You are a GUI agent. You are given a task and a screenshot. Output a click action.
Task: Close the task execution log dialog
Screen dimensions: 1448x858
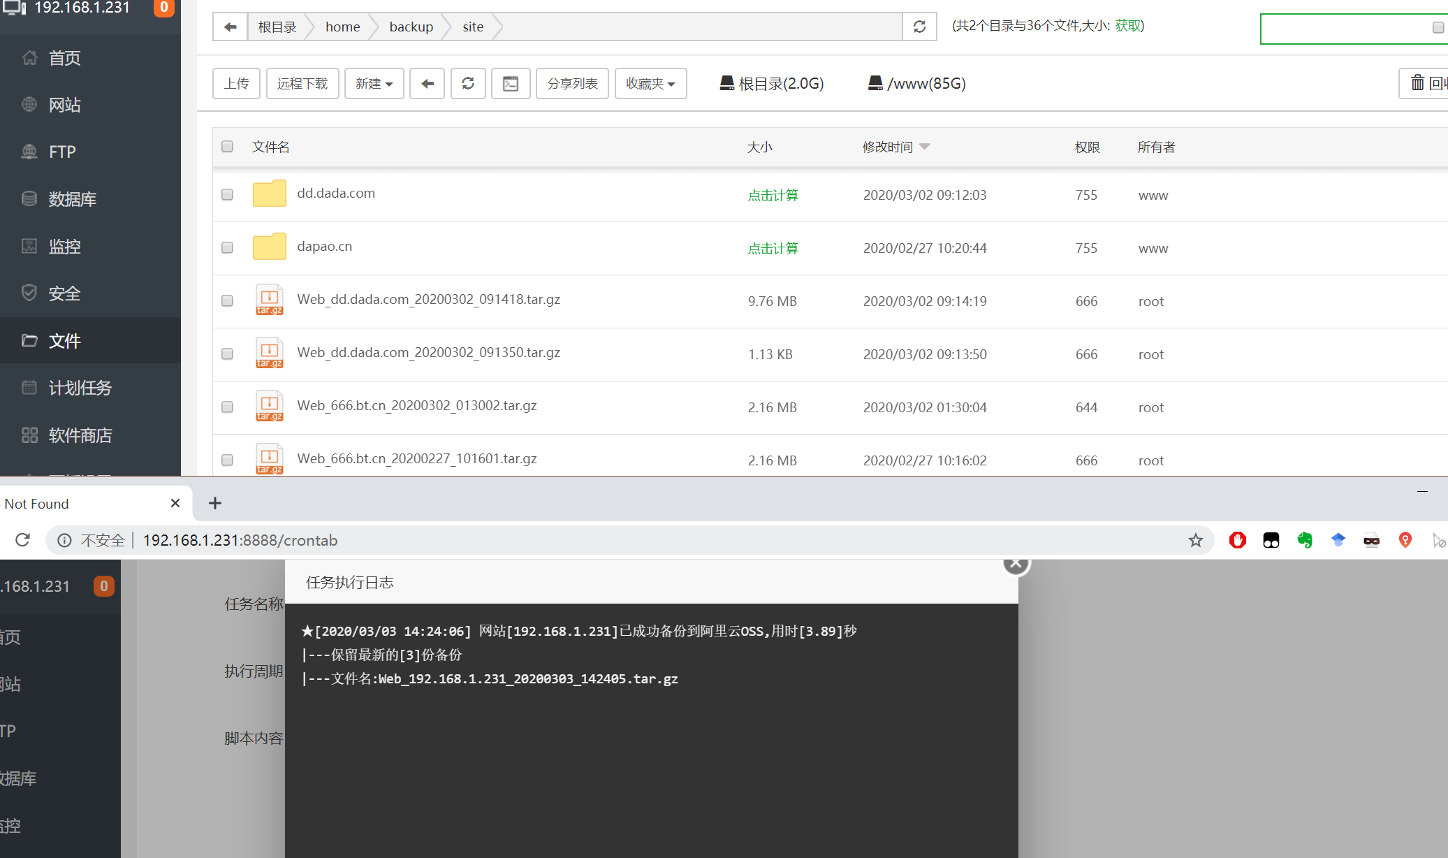tap(1016, 563)
